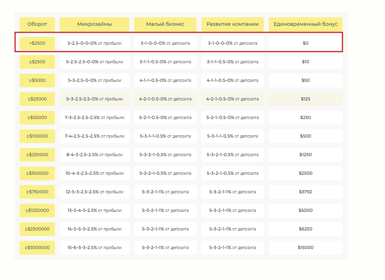Screen dimensions: 385x280
Task: Select the Развитие компании header
Action: pos(232,24)
